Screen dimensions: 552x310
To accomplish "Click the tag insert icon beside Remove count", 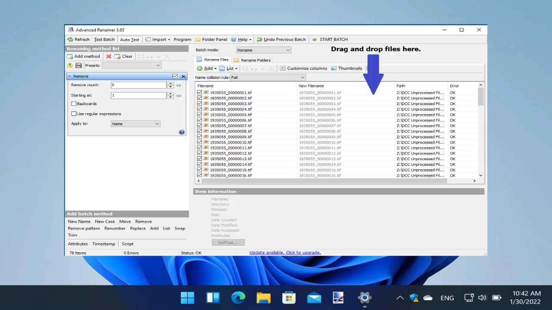I will 179,85.
